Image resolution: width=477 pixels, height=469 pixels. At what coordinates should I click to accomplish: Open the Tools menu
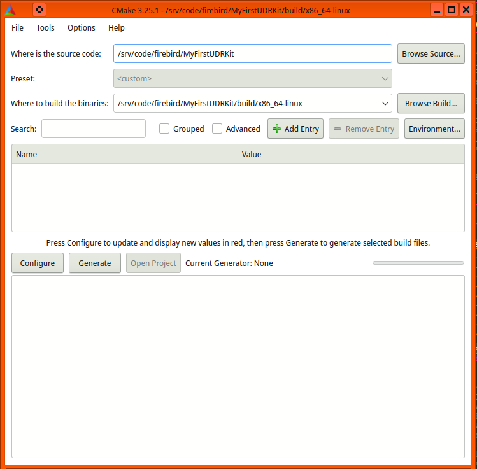click(x=45, y=27)
